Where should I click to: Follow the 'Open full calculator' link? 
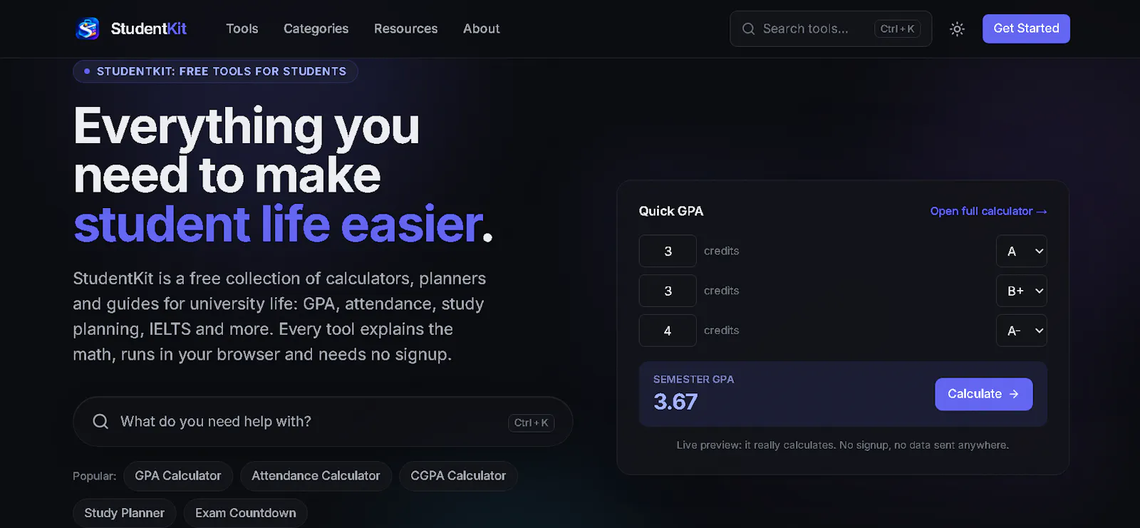(988, 211)
